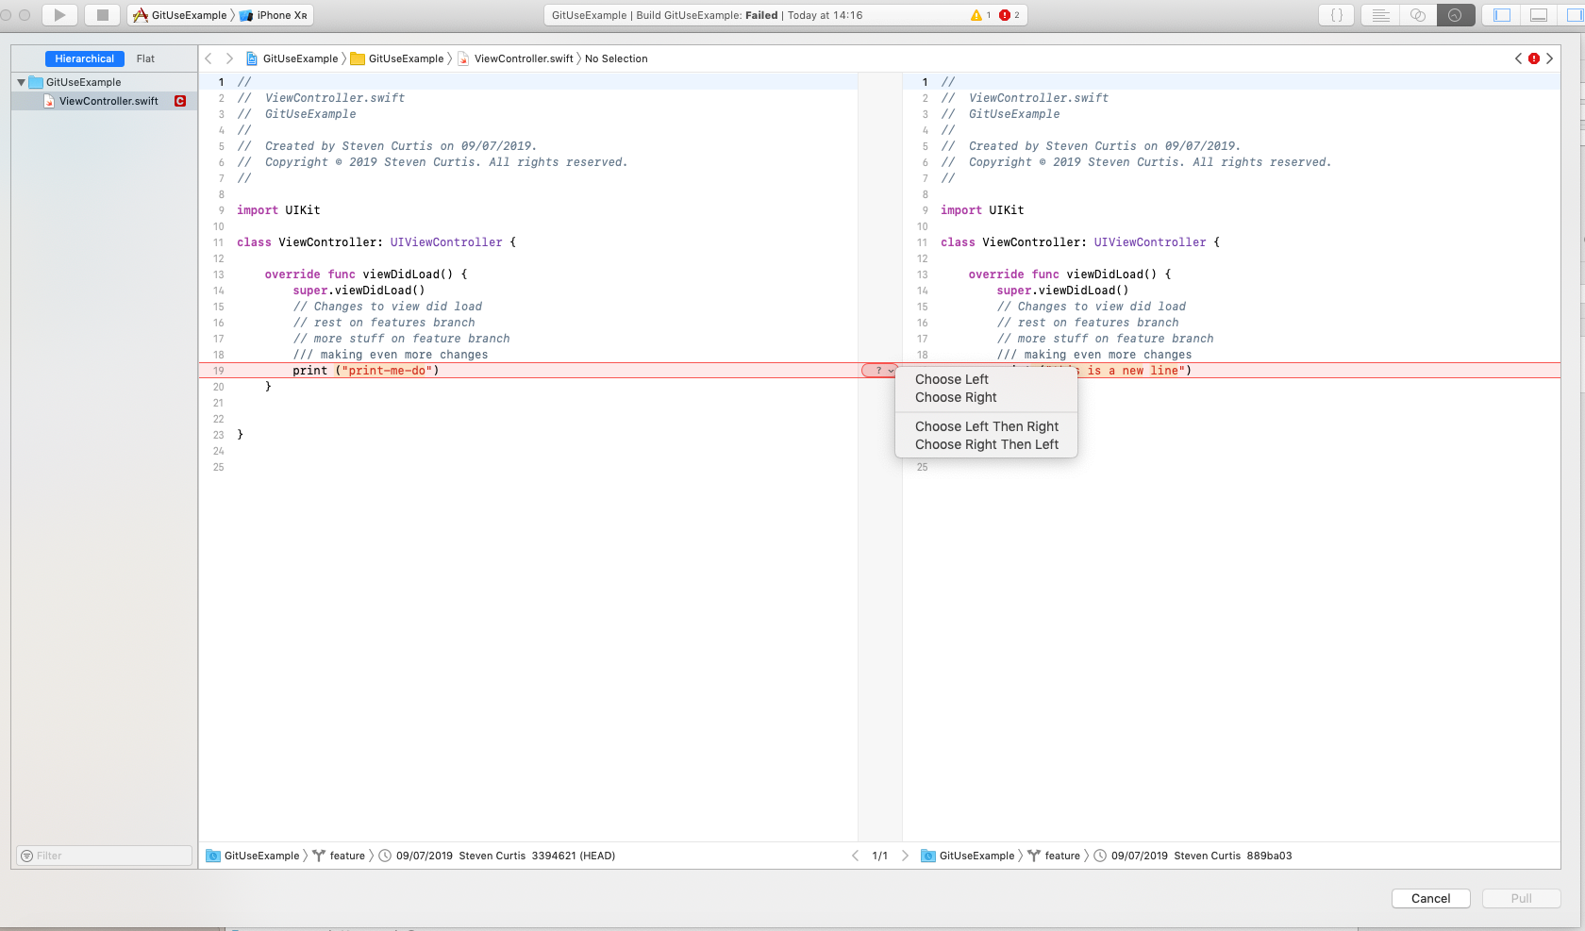Viewport: 1585px width, 931px height.
Task: Show the standard editor icon
Action: pos(1380,15)
